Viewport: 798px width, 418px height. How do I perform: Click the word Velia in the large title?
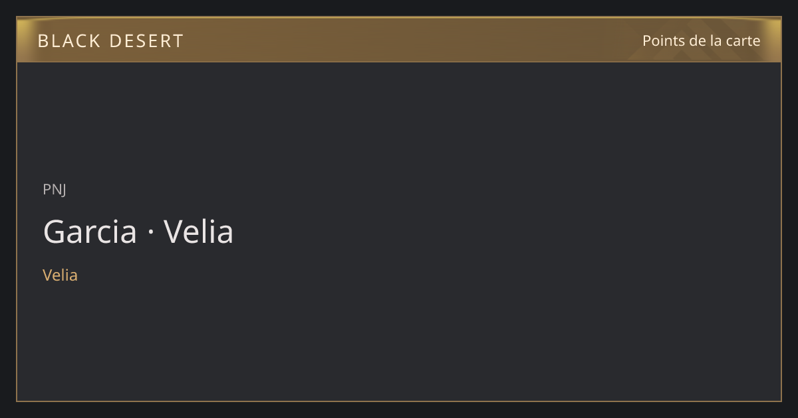[x=199, y=232]
